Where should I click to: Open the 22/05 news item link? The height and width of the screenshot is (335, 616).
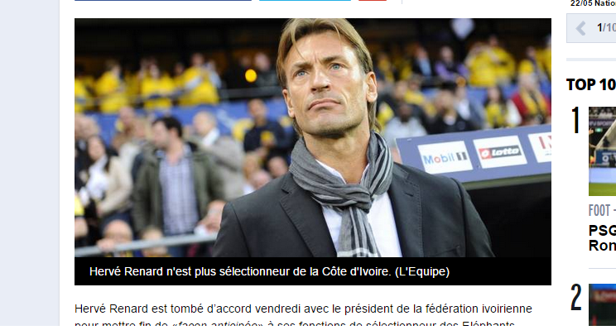593,3
